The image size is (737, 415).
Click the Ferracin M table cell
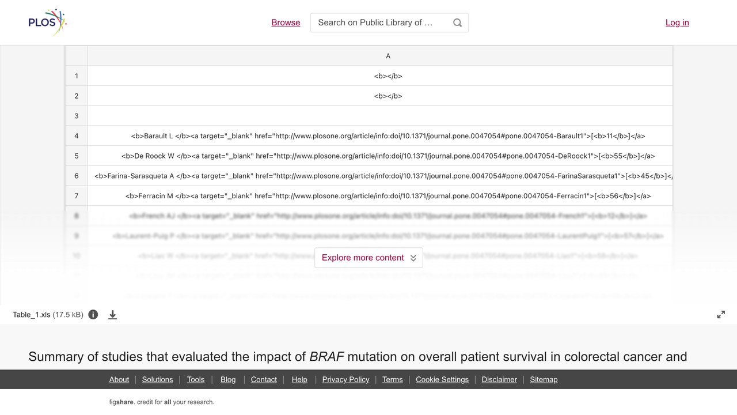click(x=380, y=196)
